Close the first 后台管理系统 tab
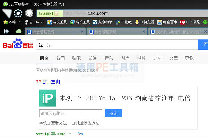This screenshot has width=208, height=138. coord(82,32)
